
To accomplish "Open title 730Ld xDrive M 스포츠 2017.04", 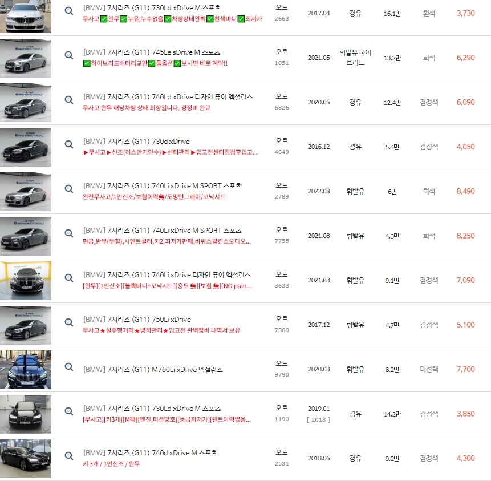I will [x=152, y=8].
